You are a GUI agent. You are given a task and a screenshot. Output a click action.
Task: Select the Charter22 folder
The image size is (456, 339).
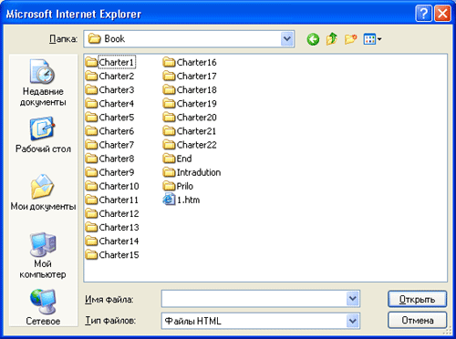pos(190,145)
